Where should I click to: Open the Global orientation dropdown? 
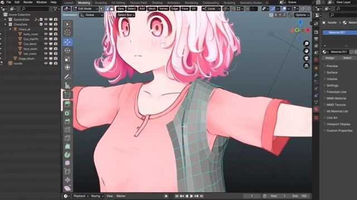[x=91, y=15]
